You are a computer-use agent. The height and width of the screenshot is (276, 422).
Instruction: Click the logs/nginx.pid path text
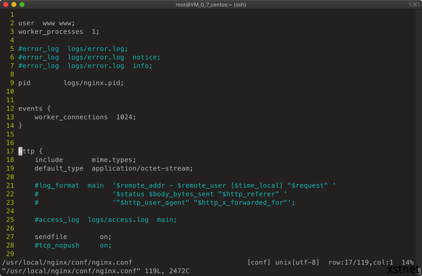point(93,83)
